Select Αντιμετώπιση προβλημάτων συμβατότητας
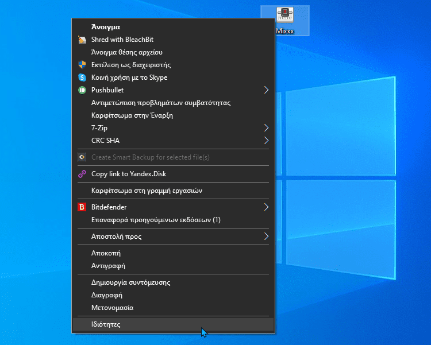Image resolution: width=431 pixels, height=345 pixels. click(x=174, y=103)
